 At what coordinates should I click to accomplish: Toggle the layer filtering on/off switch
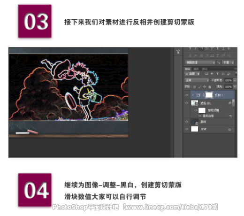236,74
